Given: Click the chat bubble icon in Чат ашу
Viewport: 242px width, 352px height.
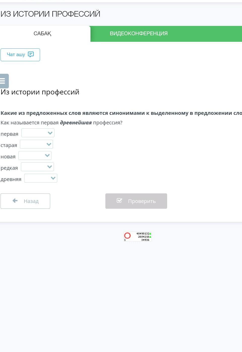Looking at the screenshot, I should pos(31,54).
